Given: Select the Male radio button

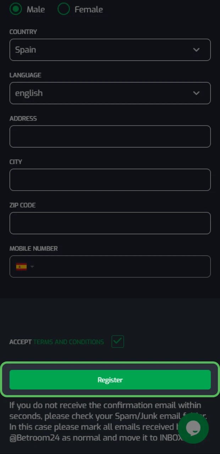Looking at the screenshot, I should 16,9.
